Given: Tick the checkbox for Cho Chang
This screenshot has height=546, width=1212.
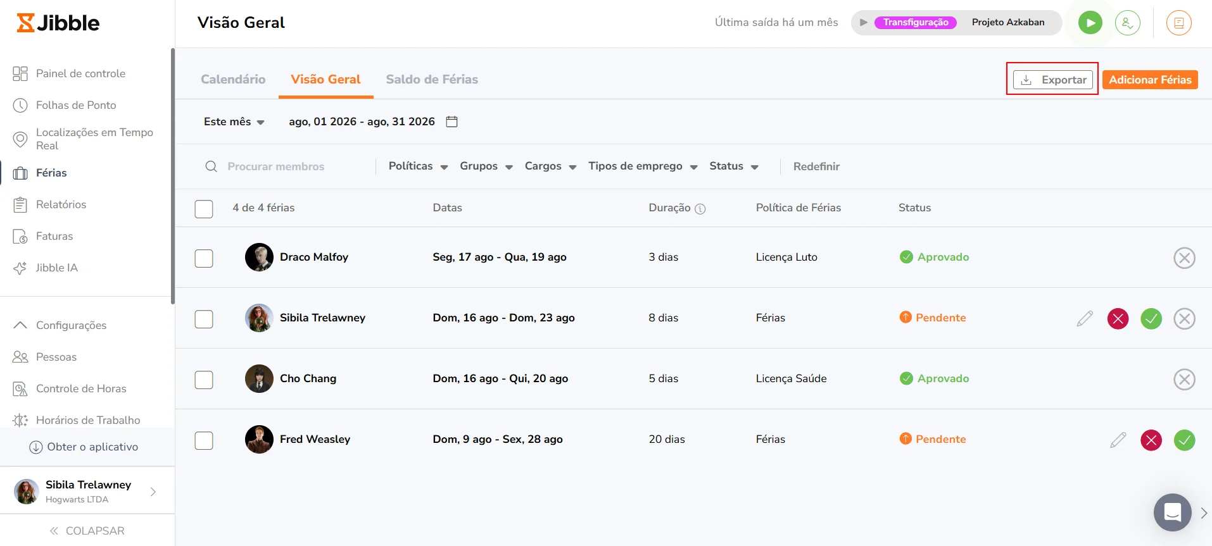Looking at the screenshot, I should click(204, 380).
